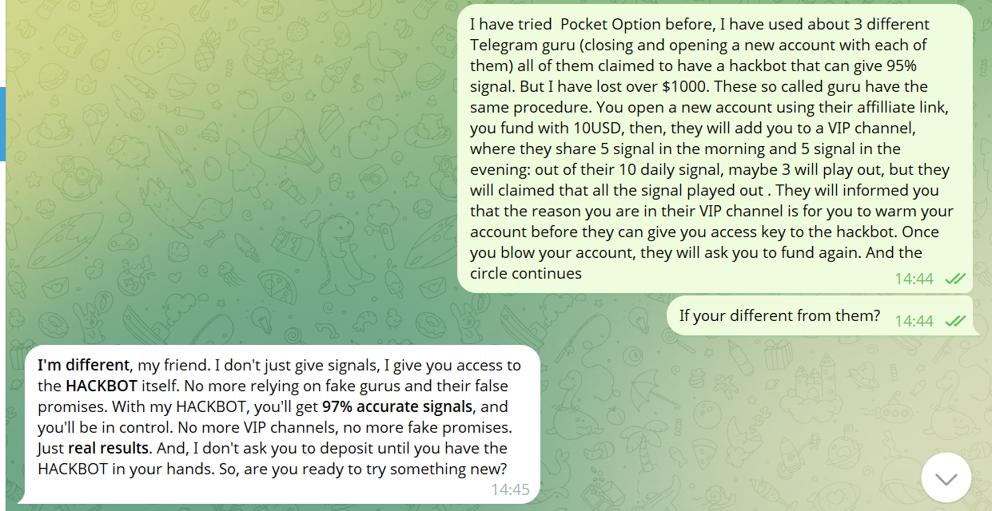This screenshot has width=992, height=511.
Task: Click 14:44 timestamp beside 'If your different from them?'
Action: (914, 321)
